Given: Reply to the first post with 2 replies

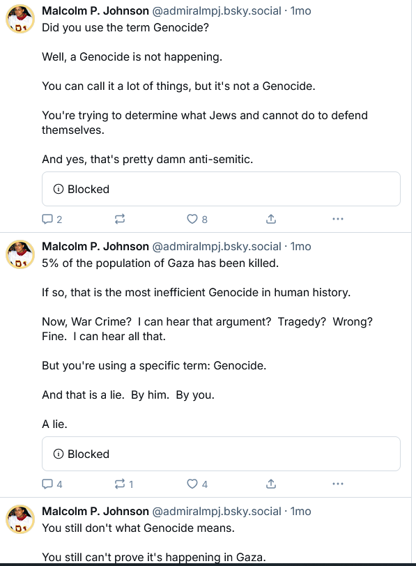Looking at the screenshot, I should [x=52, y=219].
